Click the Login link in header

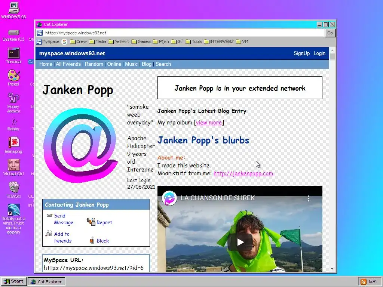tap(319, 53)
